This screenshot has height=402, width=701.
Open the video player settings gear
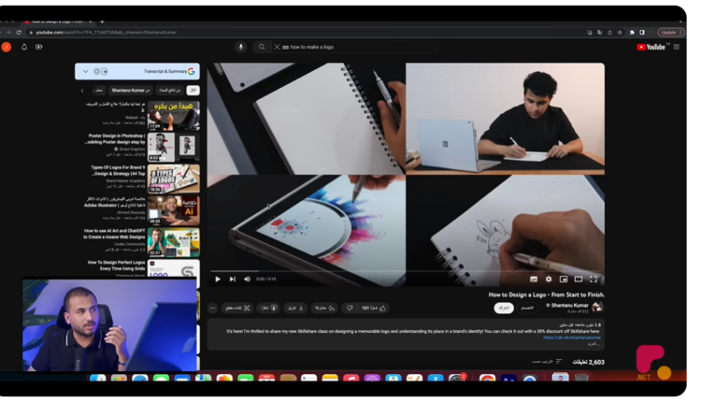click(x=549, y=279)
